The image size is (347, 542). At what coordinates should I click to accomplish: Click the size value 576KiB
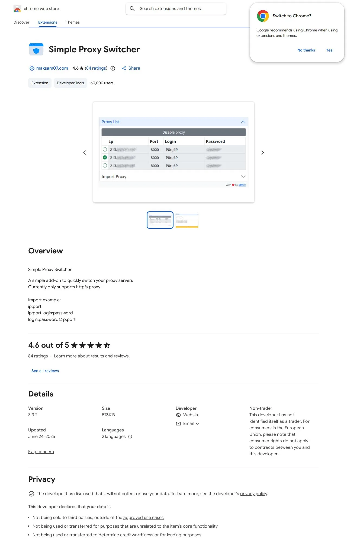pyautogui.click(x=108, y=415)
